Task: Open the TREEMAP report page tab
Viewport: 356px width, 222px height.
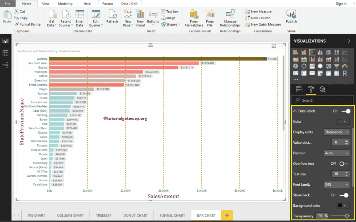Action: point(103,215)
